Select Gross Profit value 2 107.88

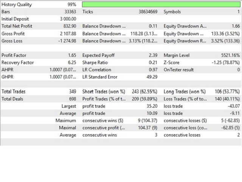[x=68, y=34]
